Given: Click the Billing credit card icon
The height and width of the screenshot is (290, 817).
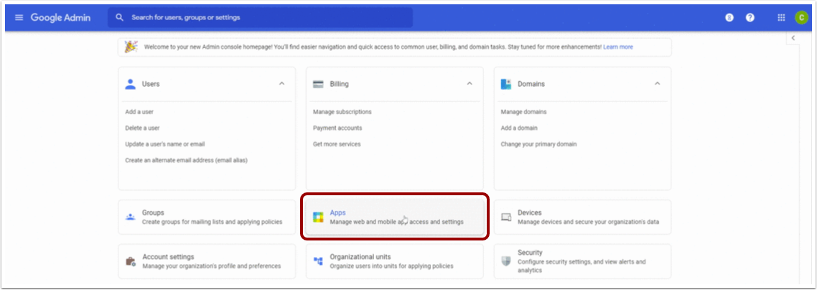Looking at the screenshot, I should 318,84.
